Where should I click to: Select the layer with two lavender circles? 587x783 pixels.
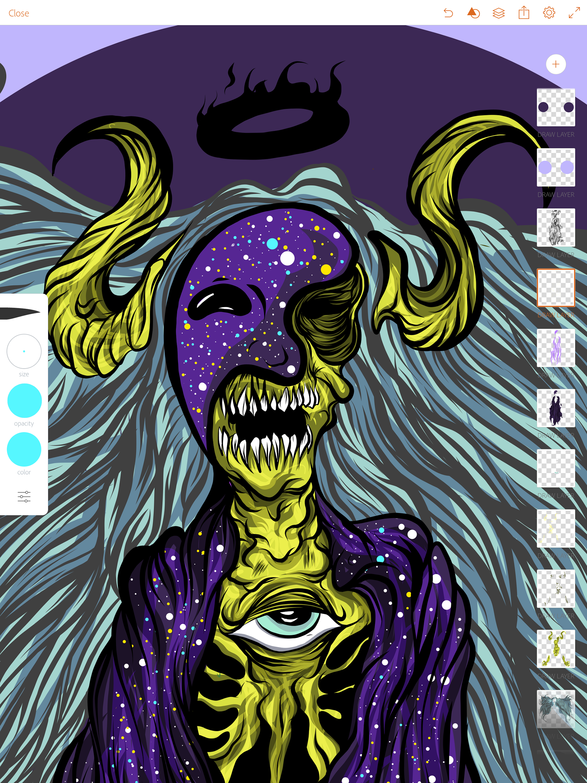coord(556,168)
